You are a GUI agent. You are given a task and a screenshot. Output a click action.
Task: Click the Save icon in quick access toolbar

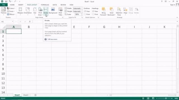(6, 1)
